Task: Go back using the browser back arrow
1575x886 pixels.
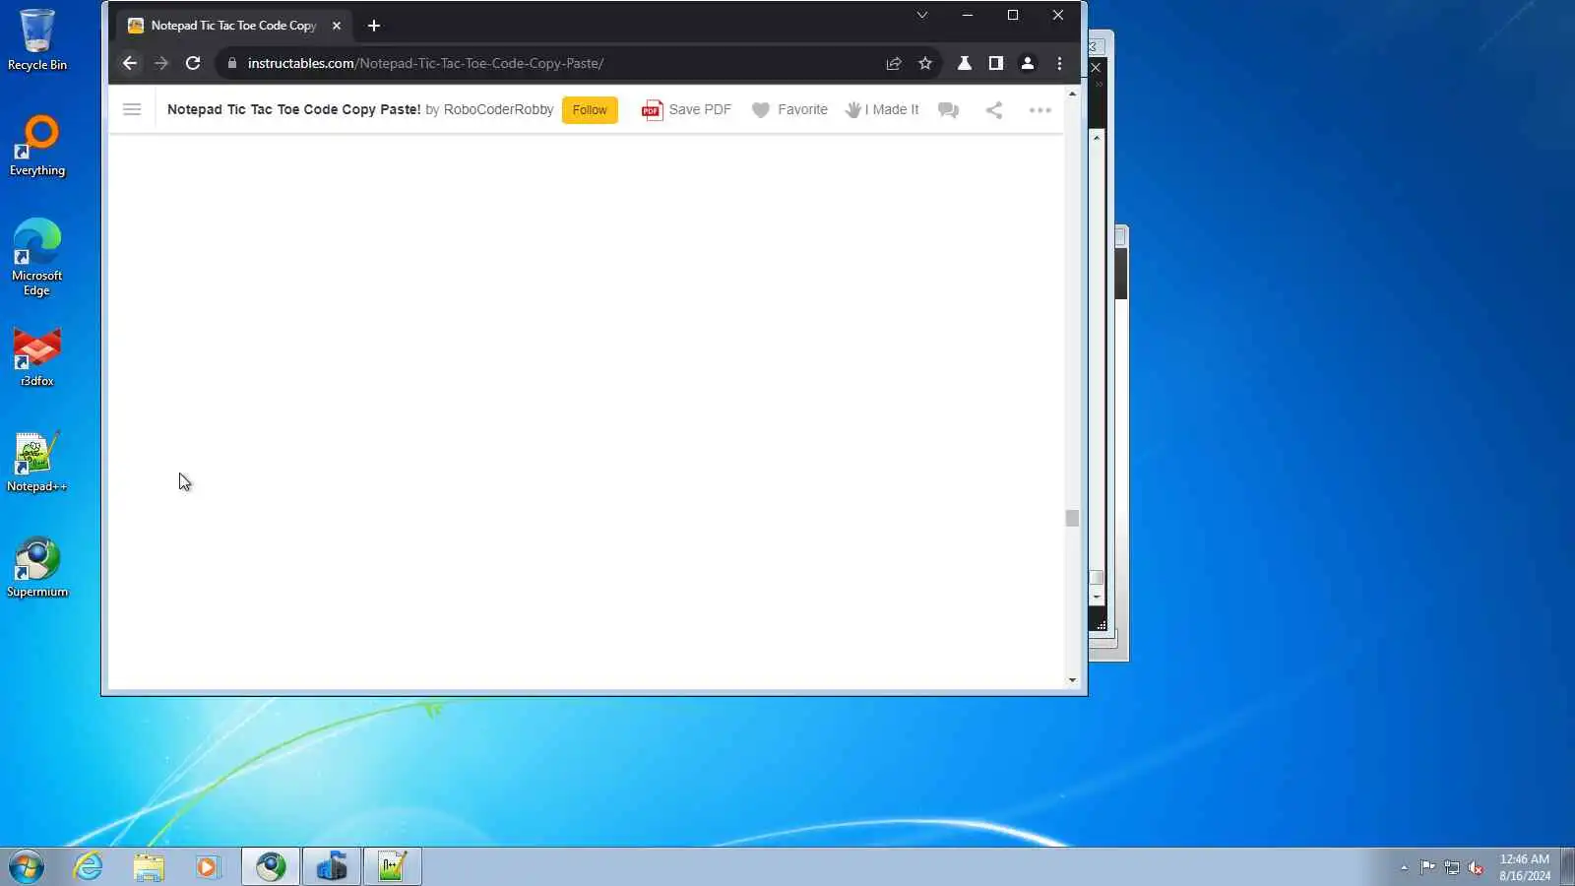Action: 130,63
